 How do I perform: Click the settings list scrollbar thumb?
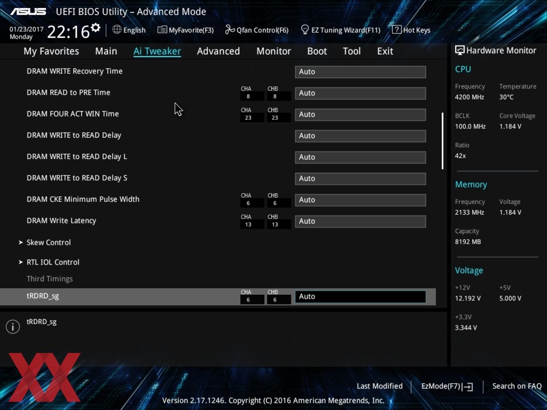tap(442, 141)
